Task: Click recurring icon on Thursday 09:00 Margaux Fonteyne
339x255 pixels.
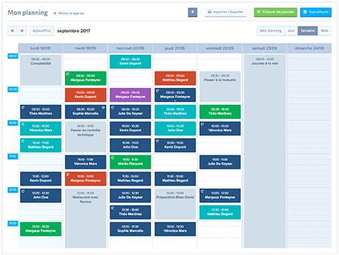Action: [x=157, y=91]
